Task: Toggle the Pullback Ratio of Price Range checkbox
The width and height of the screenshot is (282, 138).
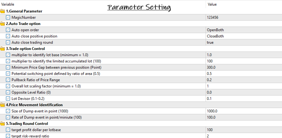Action: coord(8,80)
